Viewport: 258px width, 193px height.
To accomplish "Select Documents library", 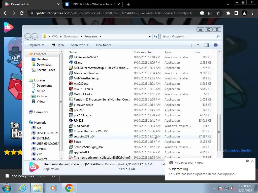I will pos(44,86).
